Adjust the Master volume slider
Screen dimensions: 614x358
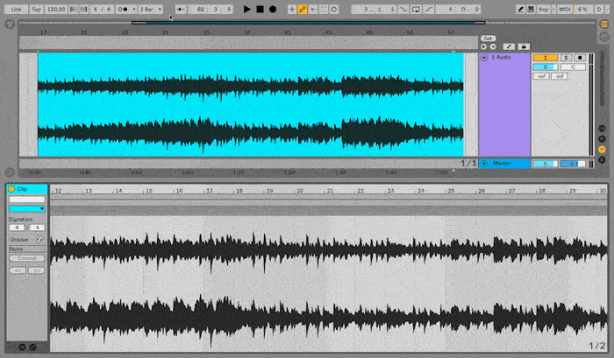(545, 164)
